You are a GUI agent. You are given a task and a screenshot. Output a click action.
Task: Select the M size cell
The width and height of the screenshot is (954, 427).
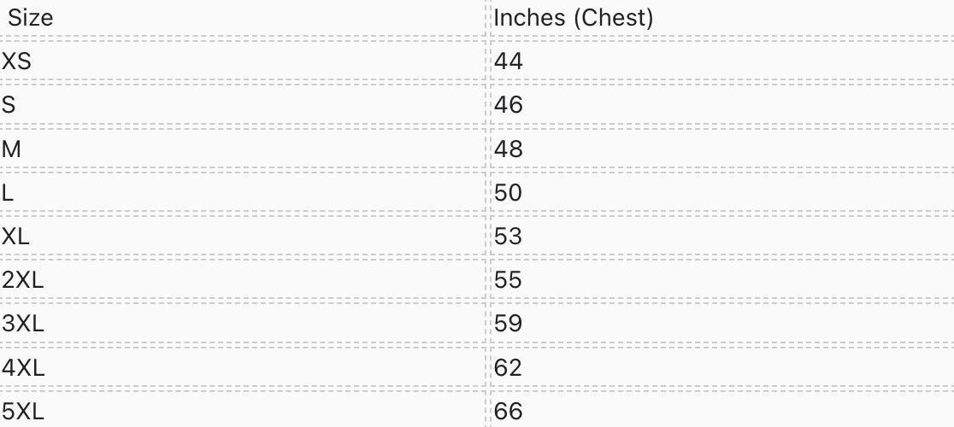click(x=11, y=149)
